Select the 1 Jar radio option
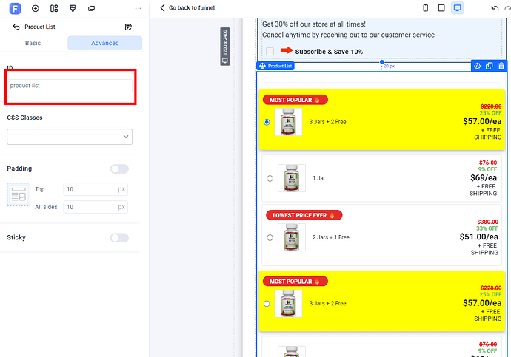511x357 pixels. click(x=270, y=178)
